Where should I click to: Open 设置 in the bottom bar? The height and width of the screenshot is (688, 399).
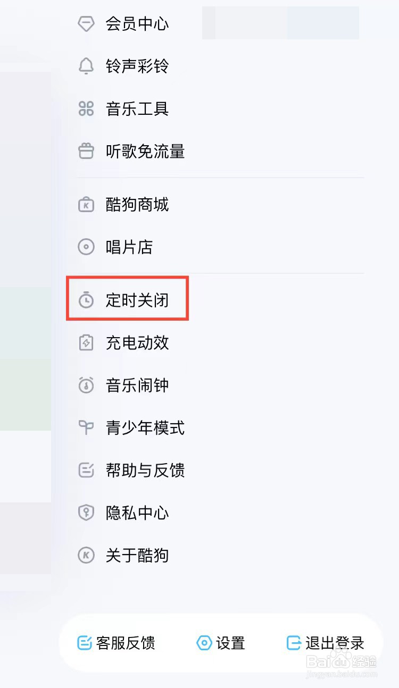click(221, 643)
